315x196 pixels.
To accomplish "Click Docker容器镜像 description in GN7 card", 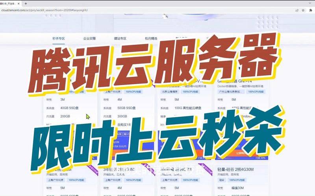I will tap(240, 86).
